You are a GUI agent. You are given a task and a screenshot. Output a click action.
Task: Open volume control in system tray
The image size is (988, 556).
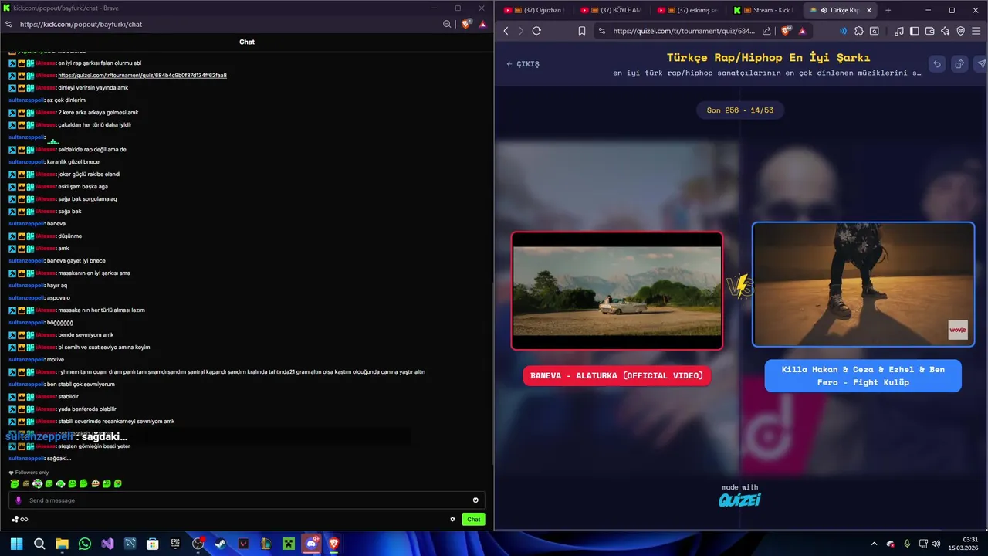(x=936, y=544)
